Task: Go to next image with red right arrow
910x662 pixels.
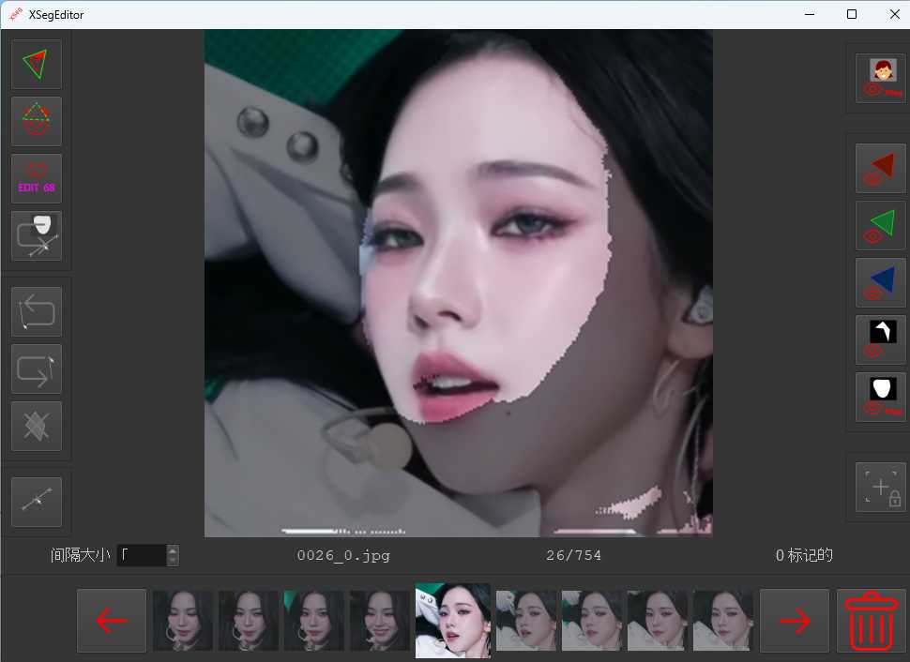Action: click(795, 621)
